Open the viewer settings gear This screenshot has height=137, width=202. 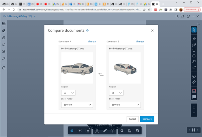point(122,131)
